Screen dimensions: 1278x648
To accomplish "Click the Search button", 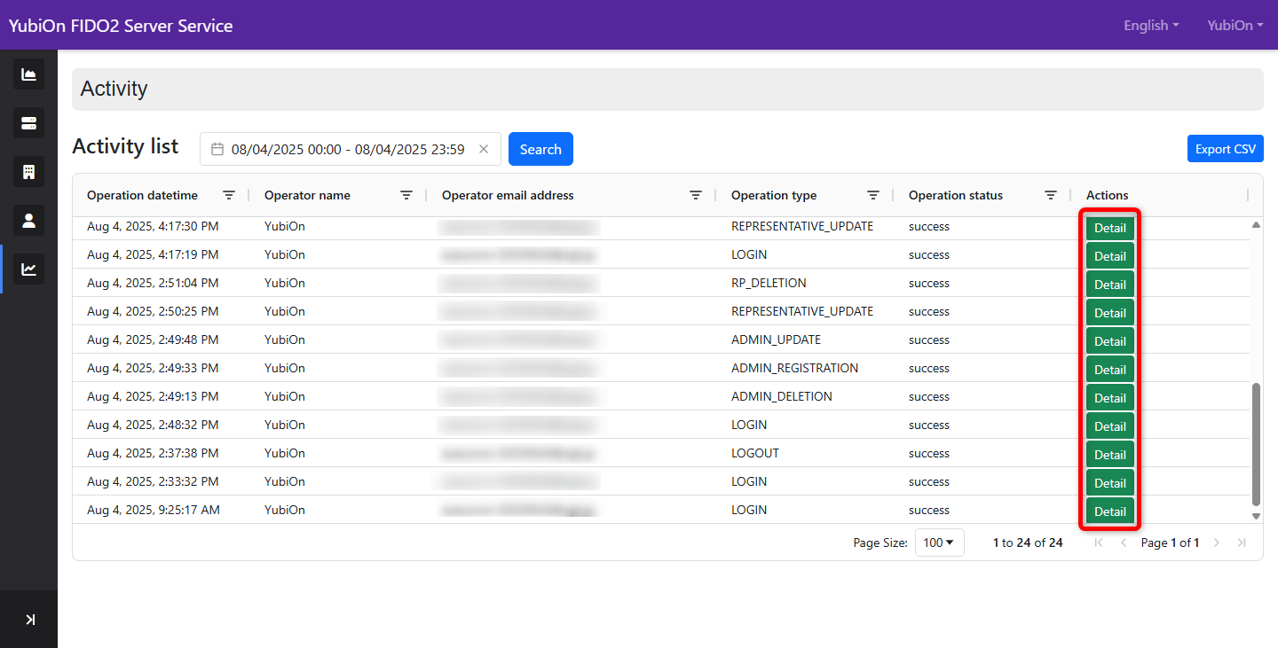I will tap(540, 149).
